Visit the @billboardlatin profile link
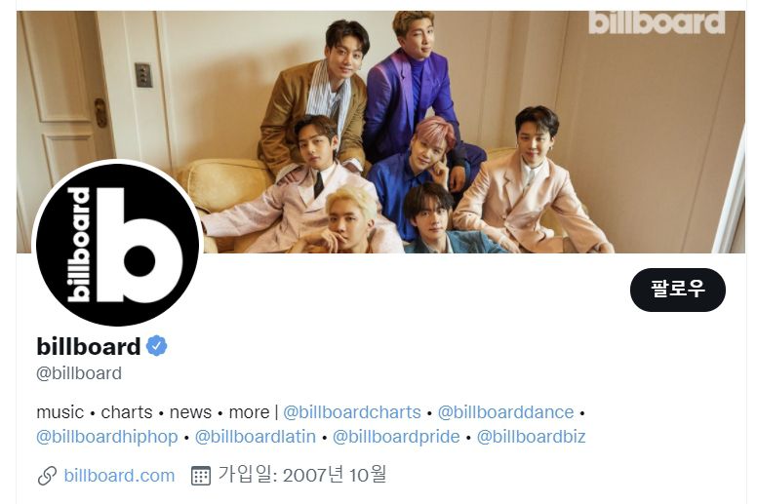 point(256,437)
